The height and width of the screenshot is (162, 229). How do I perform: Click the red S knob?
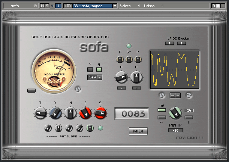100,113
